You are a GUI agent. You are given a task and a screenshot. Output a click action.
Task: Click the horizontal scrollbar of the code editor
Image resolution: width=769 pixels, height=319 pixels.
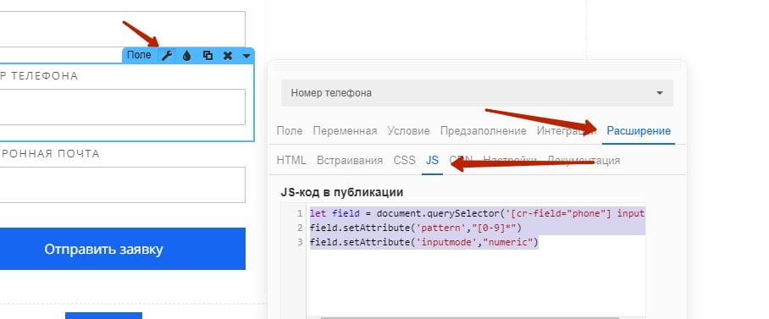pos(470,317)
